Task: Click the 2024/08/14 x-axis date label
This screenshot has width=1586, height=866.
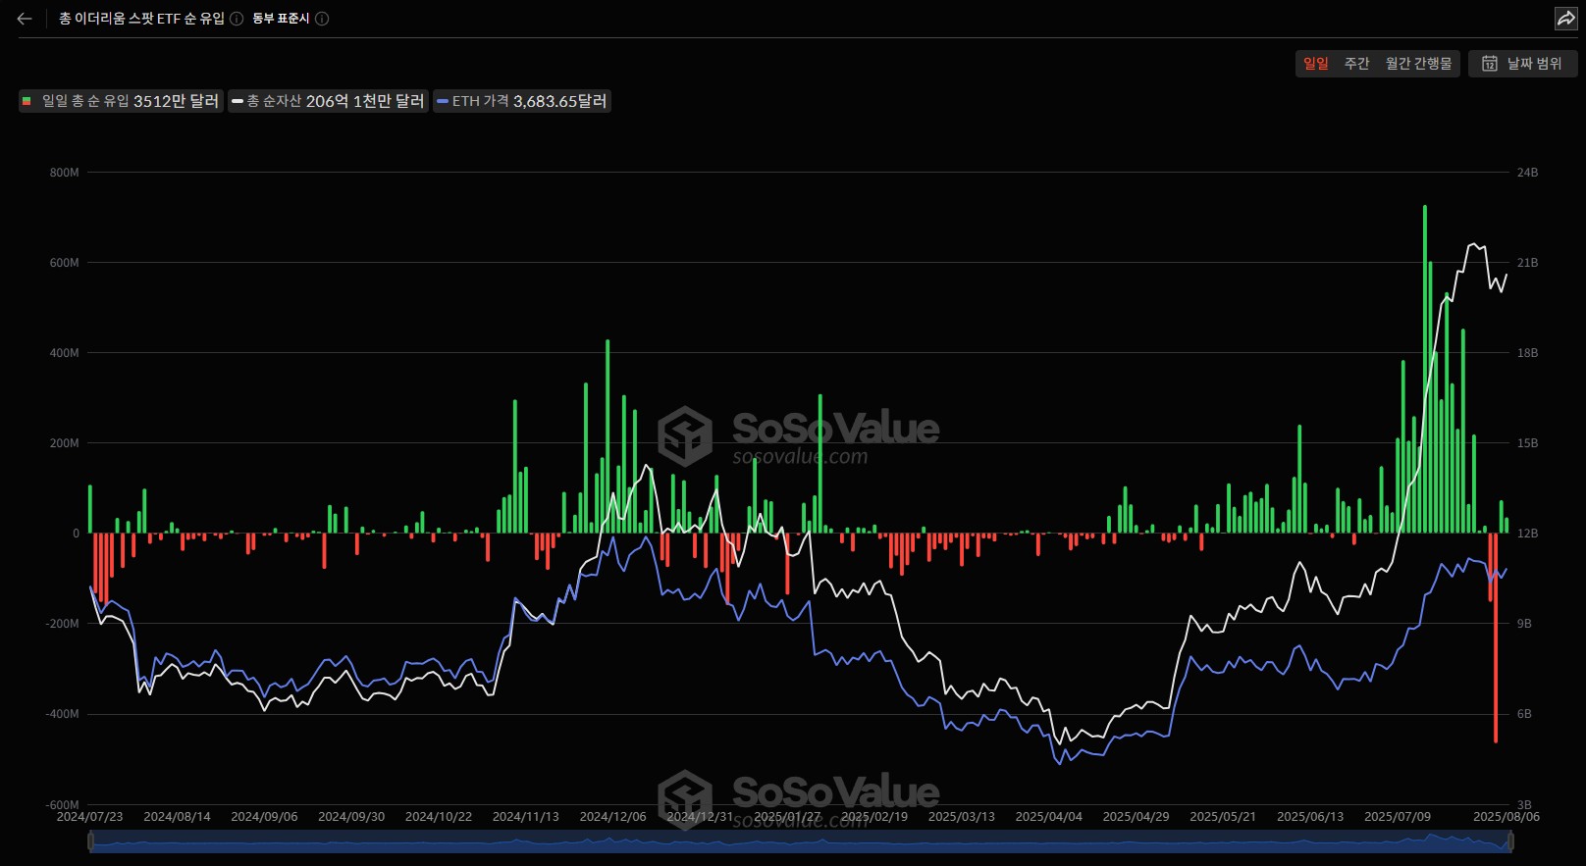Action: [178, 817]
